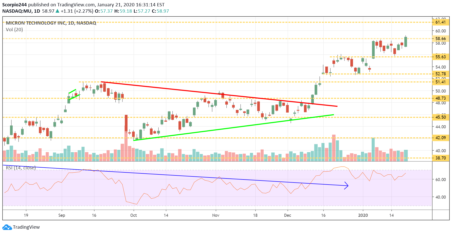Click the NASDAQ:MU, 1D symbol header
Viewport: 452px width, 234px height.
click(x=21, y=11)
